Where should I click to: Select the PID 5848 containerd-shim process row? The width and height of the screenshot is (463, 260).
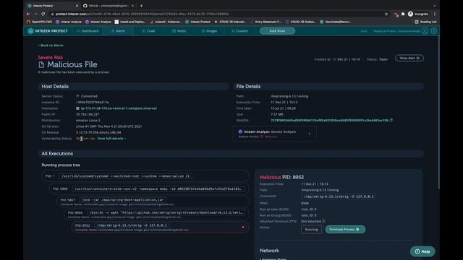[x=149, y=188]
